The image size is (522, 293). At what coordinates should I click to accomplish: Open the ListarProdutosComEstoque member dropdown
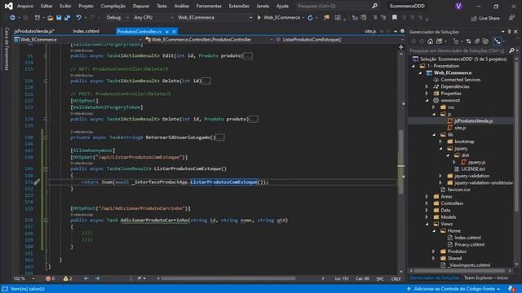[x=339, y=40]
